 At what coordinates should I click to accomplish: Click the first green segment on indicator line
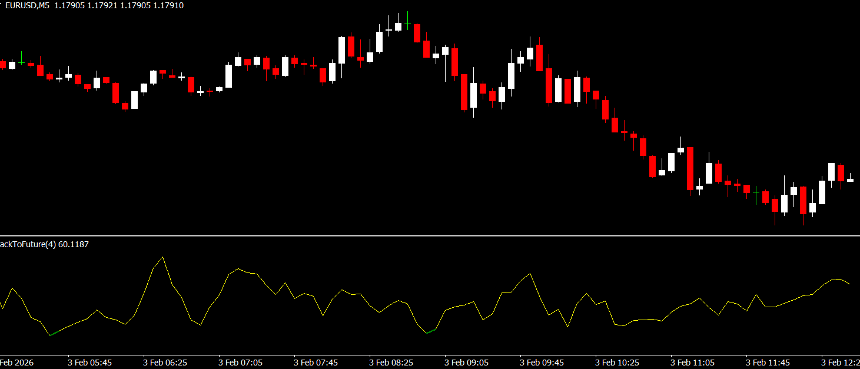[54, 334]
